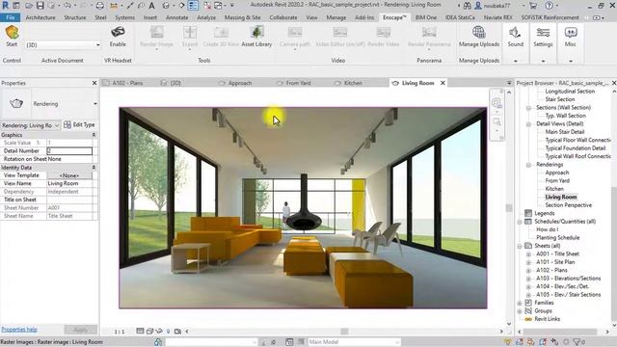
Task: Switch to the Manage ribbon tab
Action: tap(336, 17)
